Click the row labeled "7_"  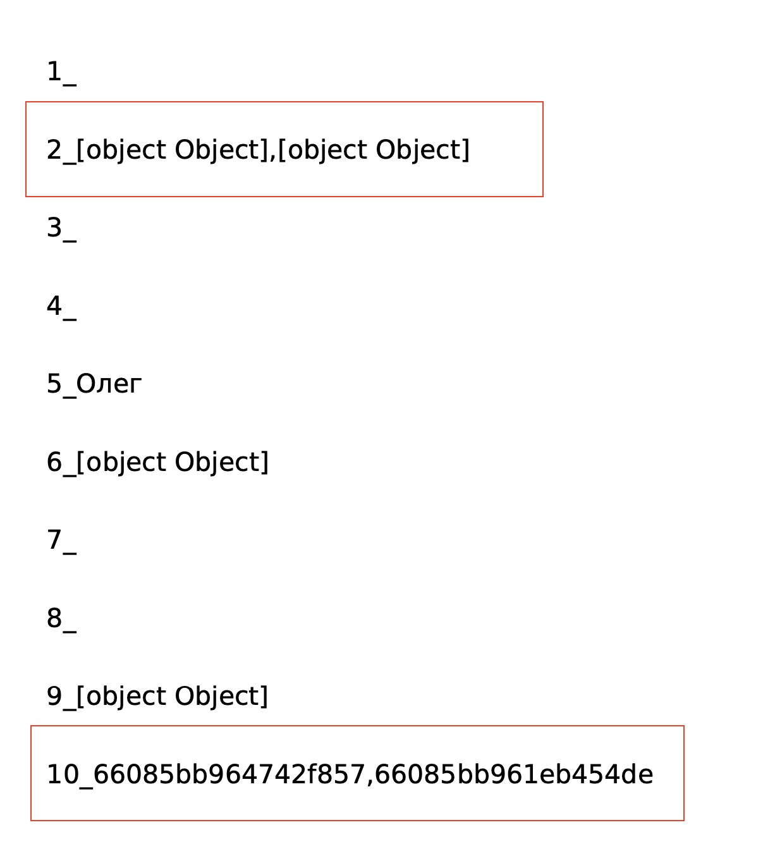coord(61,541)
